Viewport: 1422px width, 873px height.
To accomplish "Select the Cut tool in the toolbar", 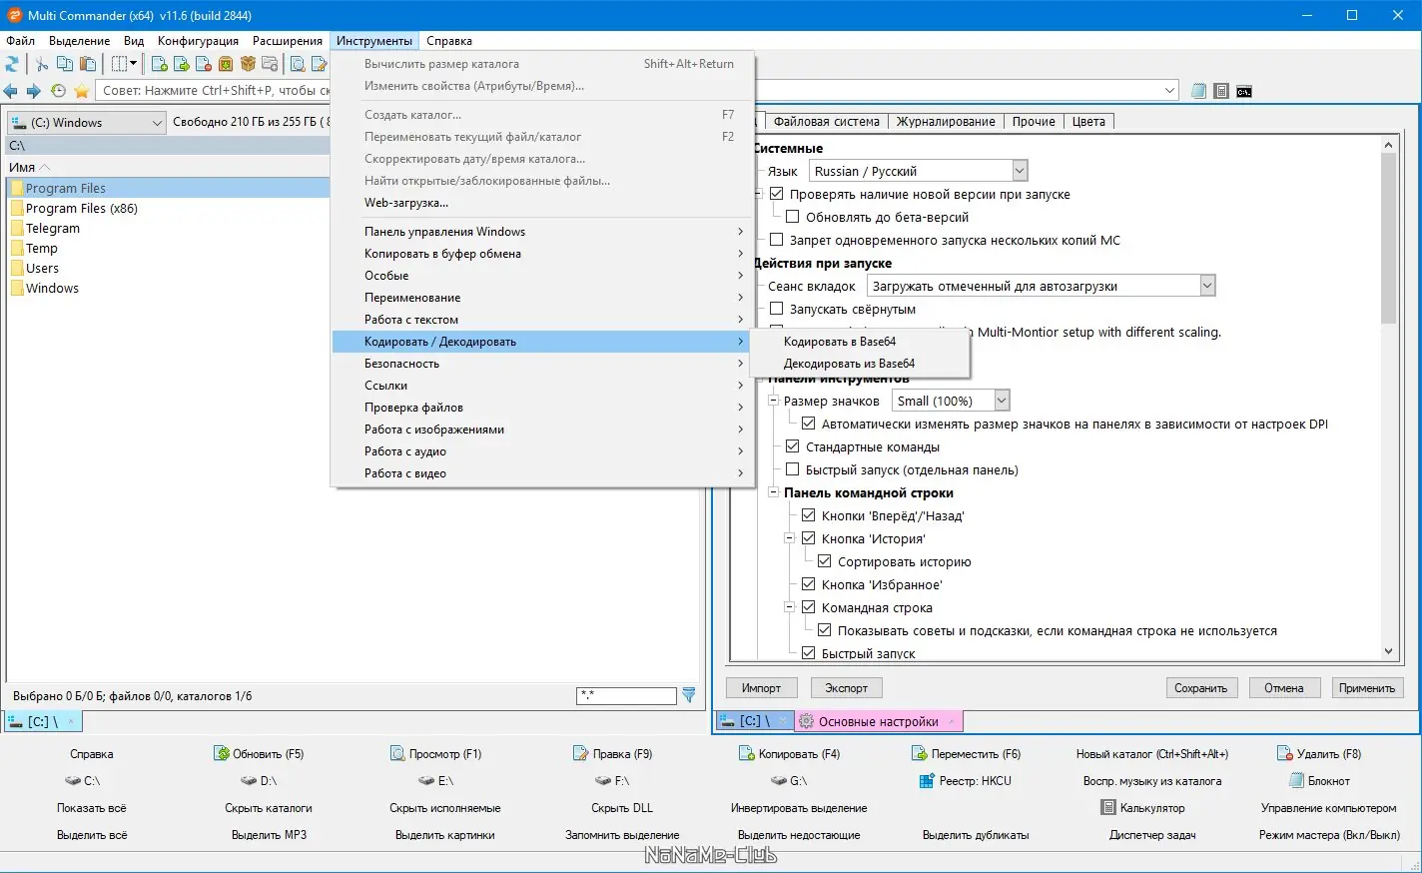I will coord(43,64).
